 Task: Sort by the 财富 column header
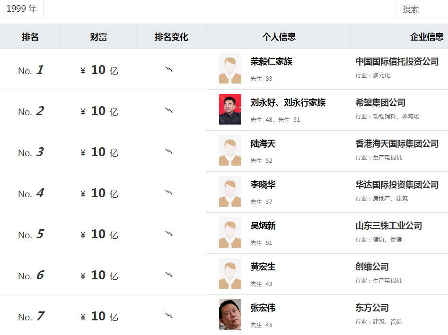point(98,37)
